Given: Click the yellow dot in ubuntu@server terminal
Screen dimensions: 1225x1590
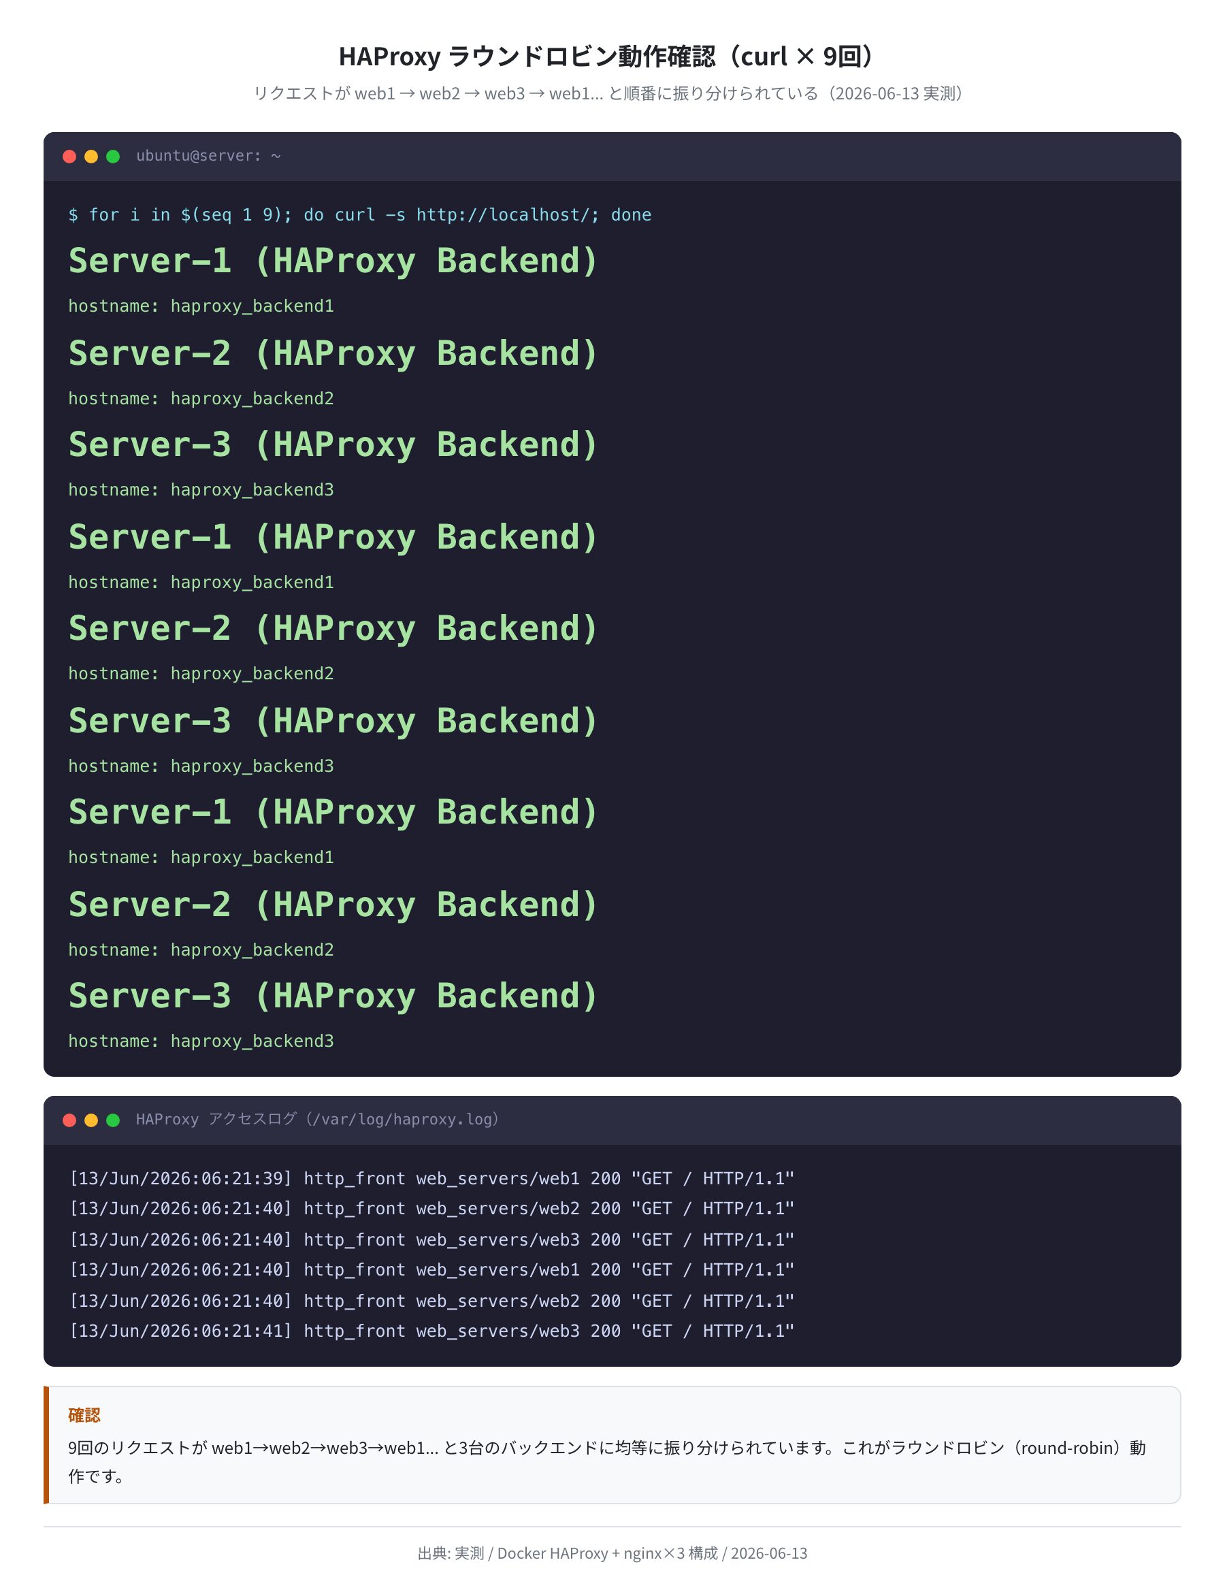Looking at the screenshot, I should coord(91,157).
